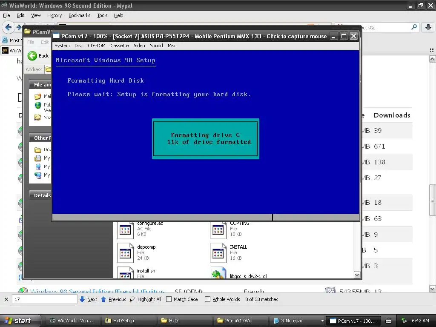This screenshot has width=436, height=327.
Task: Open the 3 Notepad taskbar group
Action: 298,321
